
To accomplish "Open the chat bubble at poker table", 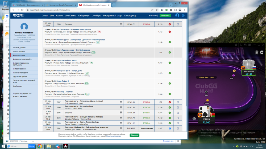I will tap(194, 119).
